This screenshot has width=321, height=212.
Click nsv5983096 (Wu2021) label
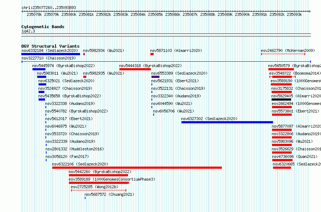[x=292, y=141]
